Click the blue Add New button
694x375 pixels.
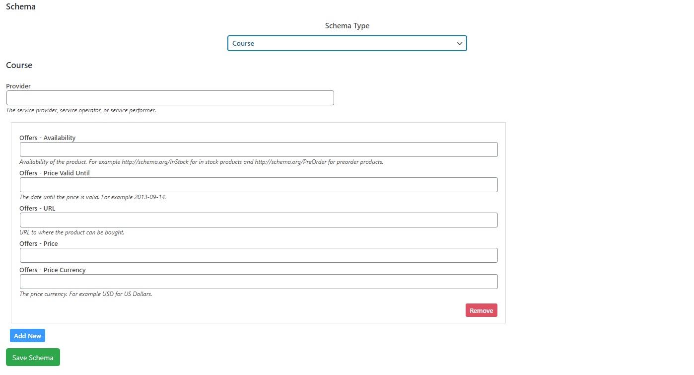(x=27, y=336)
